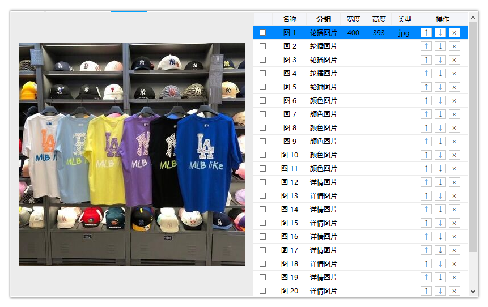Check the box for 图 2
Screen dimensions: 488x307
(262, 46)
